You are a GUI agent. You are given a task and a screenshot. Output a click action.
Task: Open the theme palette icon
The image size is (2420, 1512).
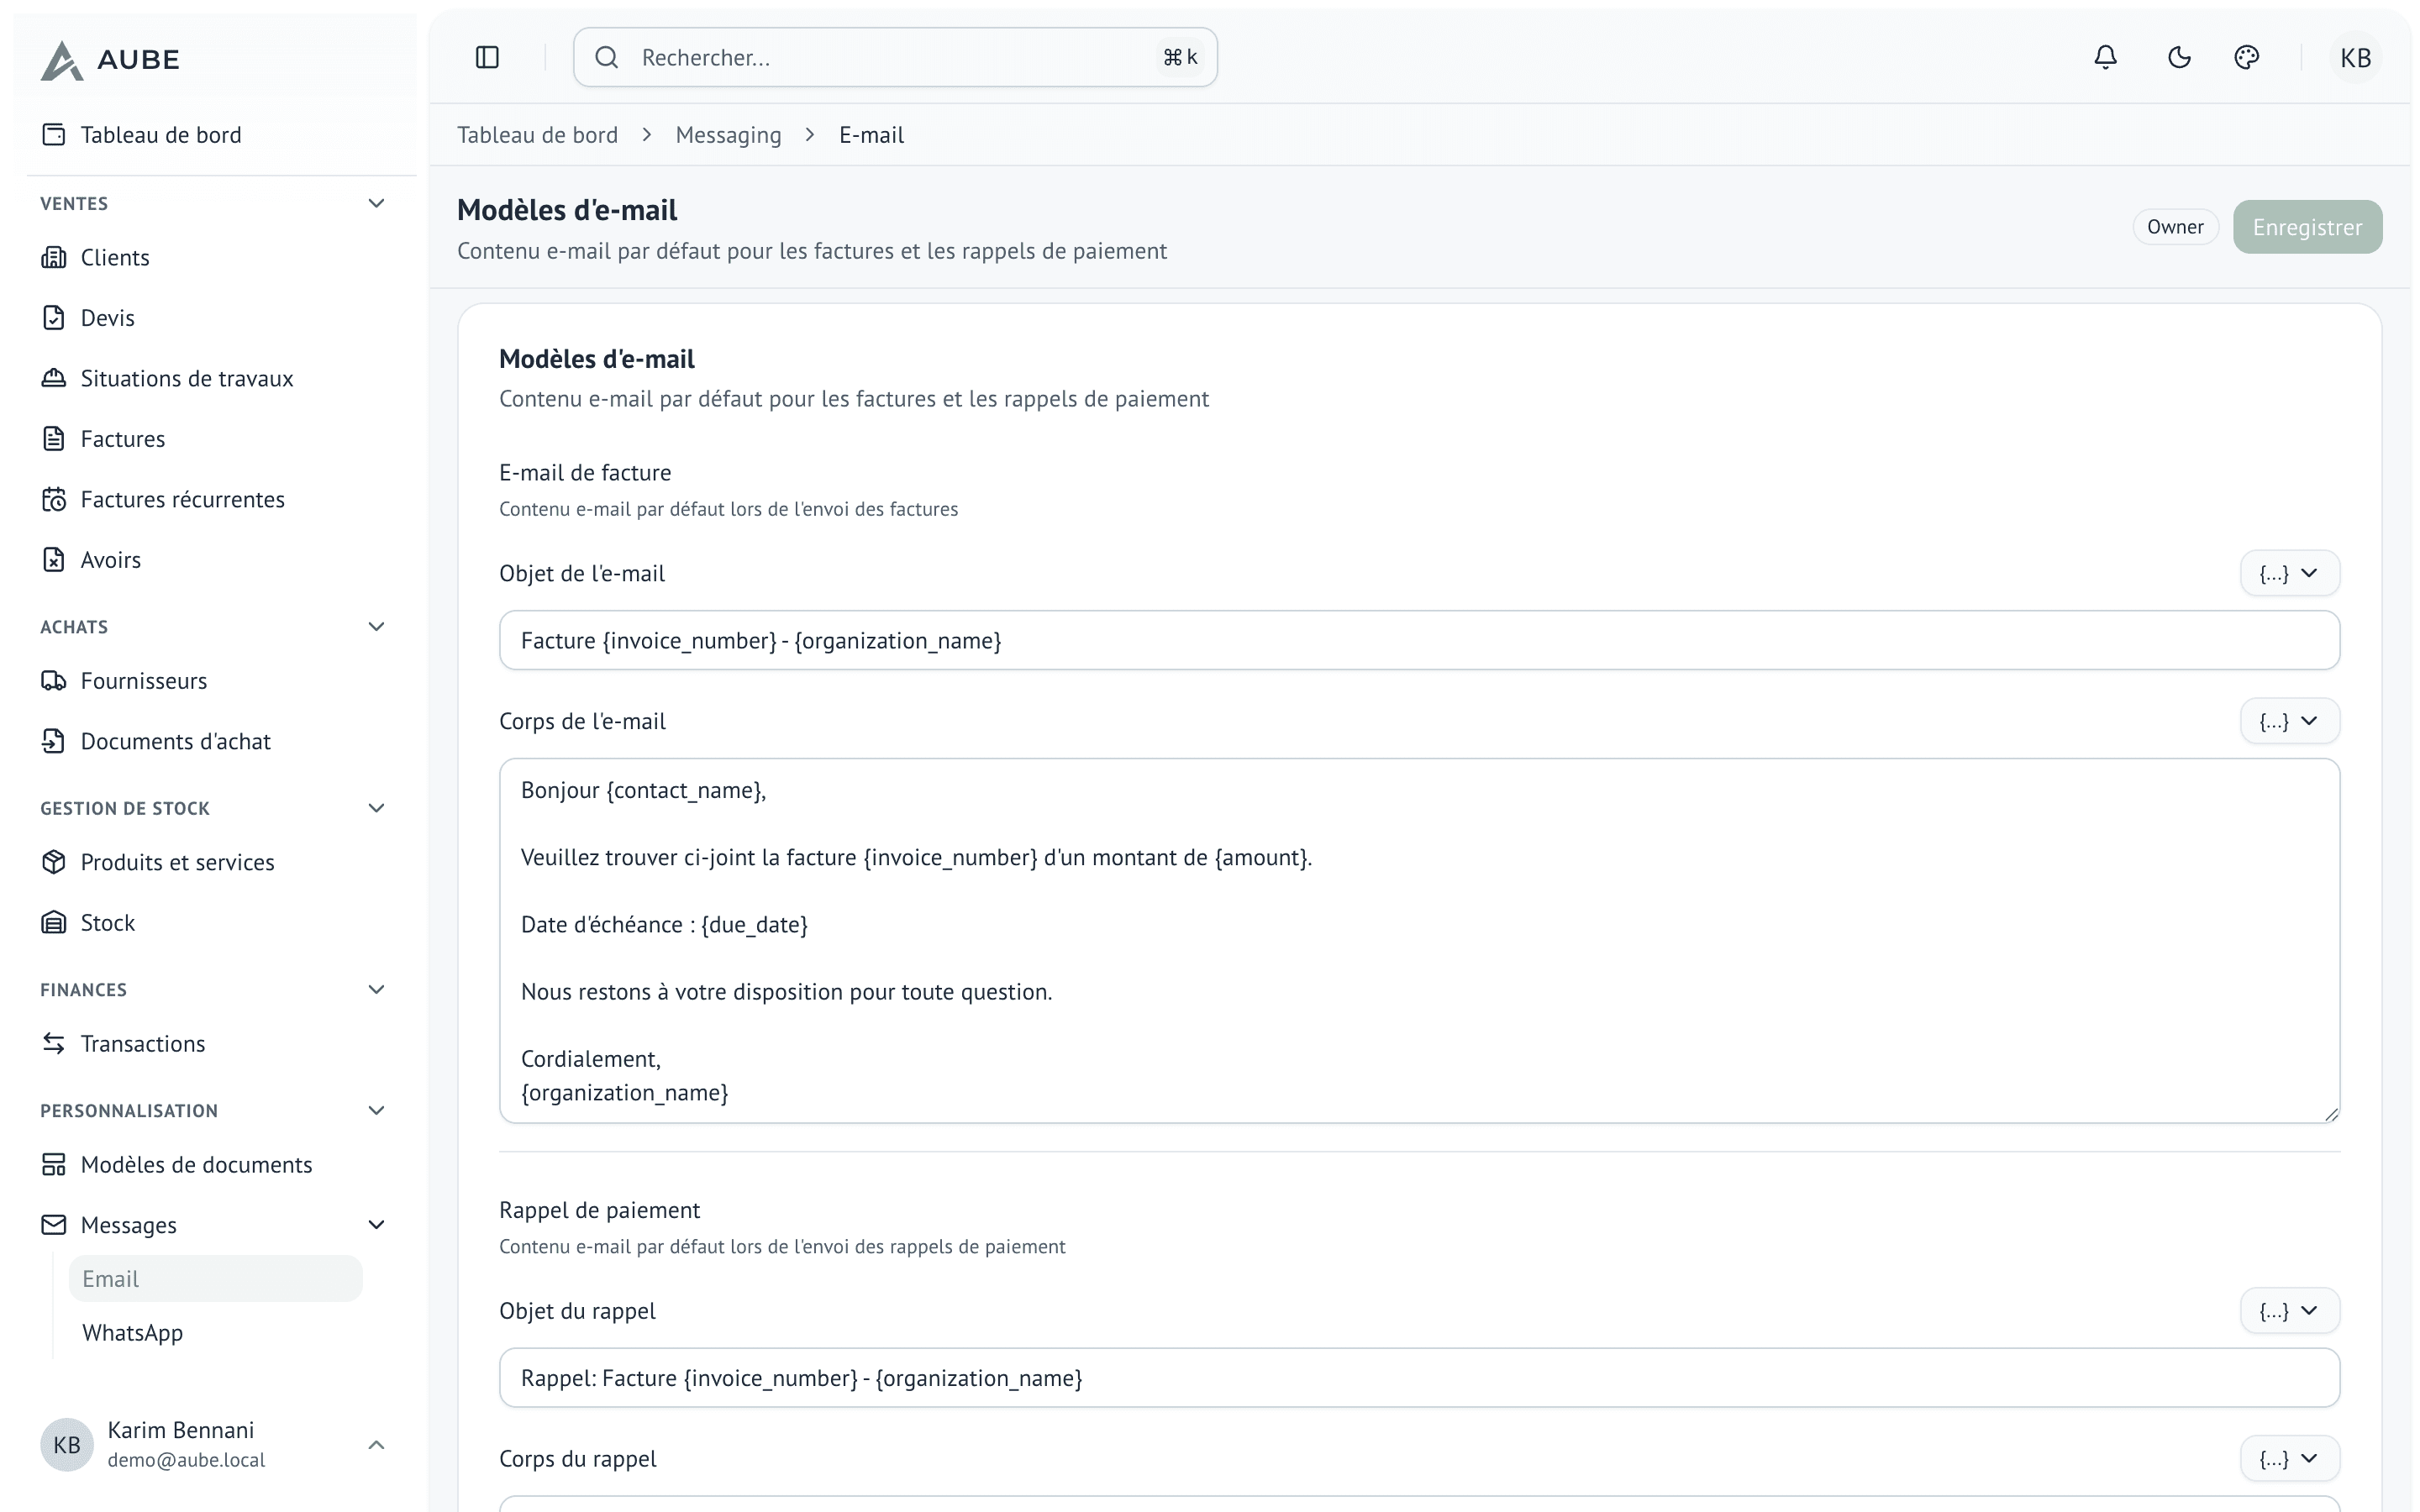coord(2247,57)
